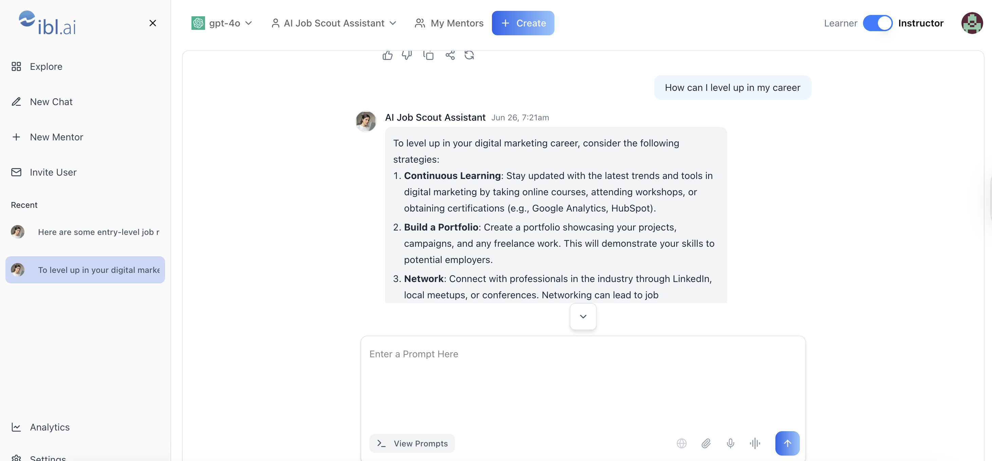Regenerate the response with refresh icon

point(469,55)
